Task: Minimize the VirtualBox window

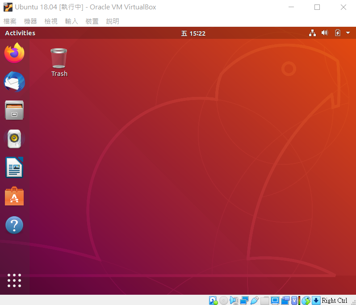Action: [291, 7]
